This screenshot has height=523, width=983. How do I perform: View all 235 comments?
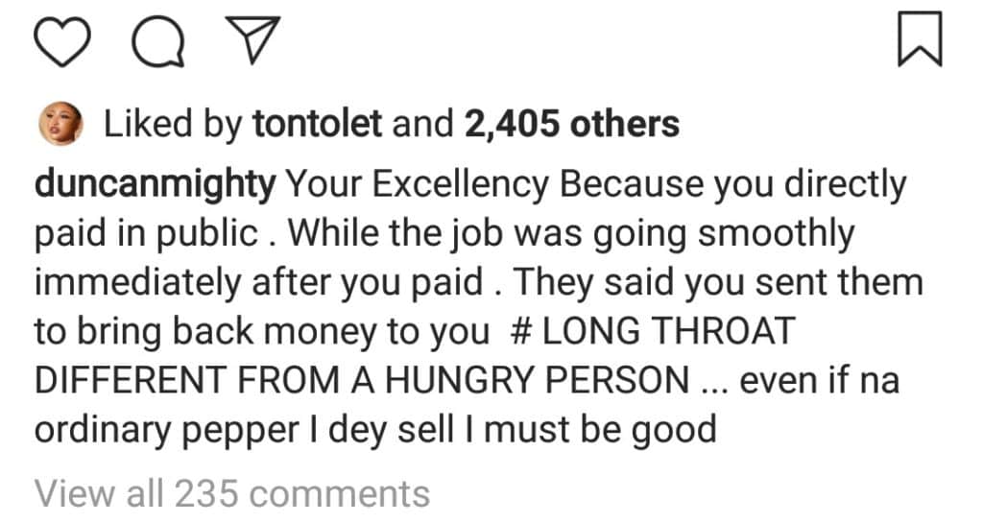click(232, 493)
